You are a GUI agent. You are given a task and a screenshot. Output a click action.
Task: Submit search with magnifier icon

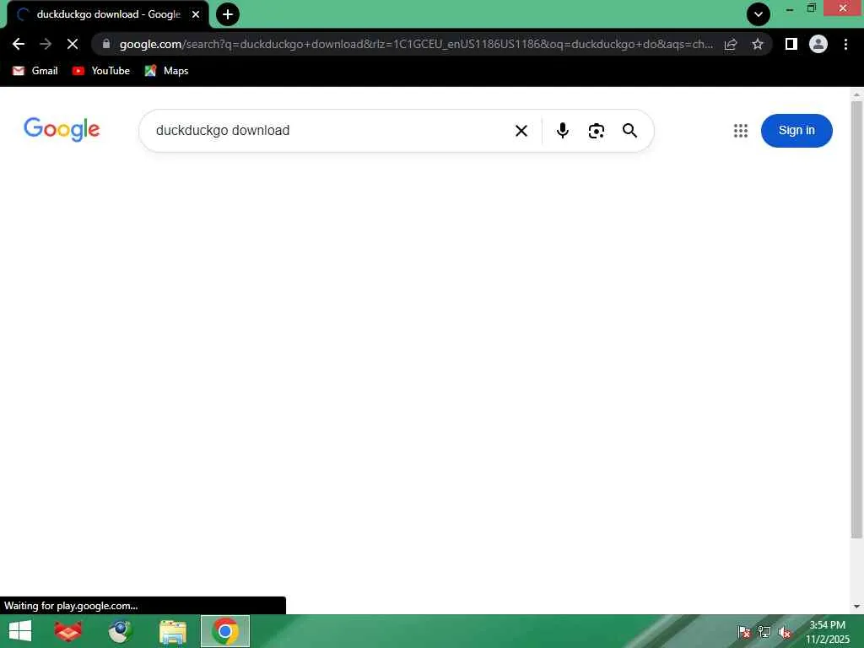(629, 131)
